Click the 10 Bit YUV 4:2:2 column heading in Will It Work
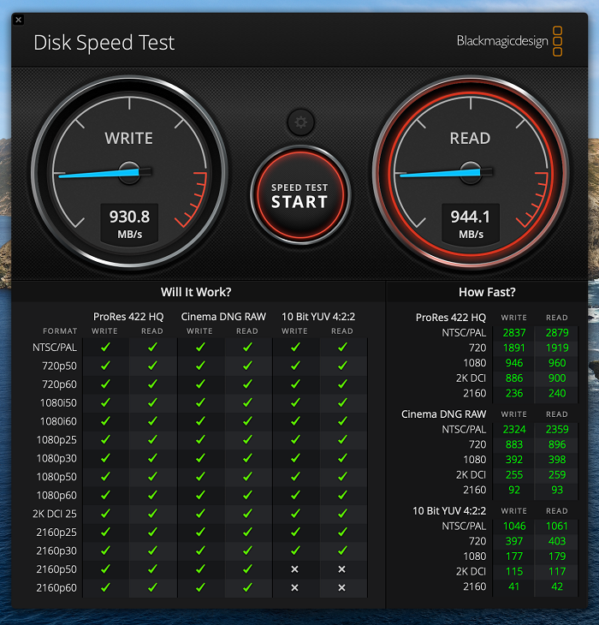 click(318, 317)
